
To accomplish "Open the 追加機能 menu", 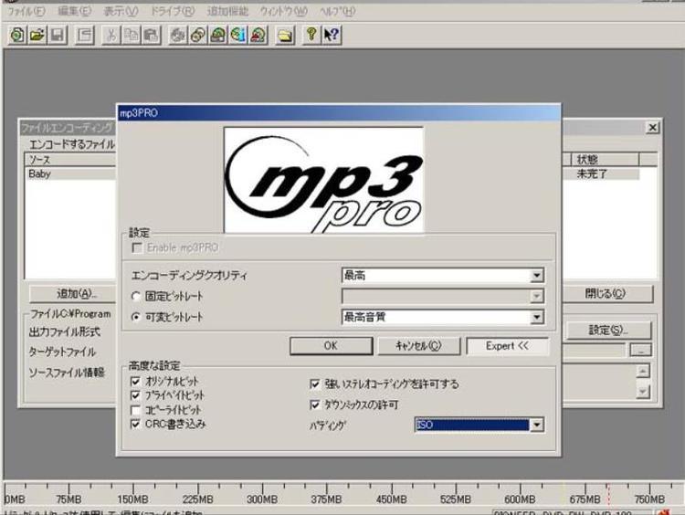I will (227, 11).
